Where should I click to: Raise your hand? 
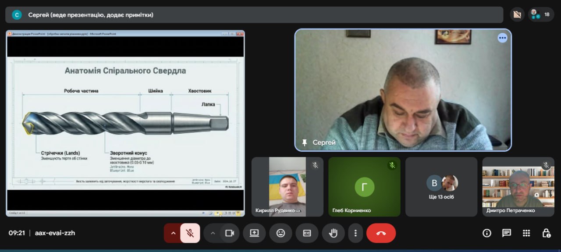tap(333, 233)
